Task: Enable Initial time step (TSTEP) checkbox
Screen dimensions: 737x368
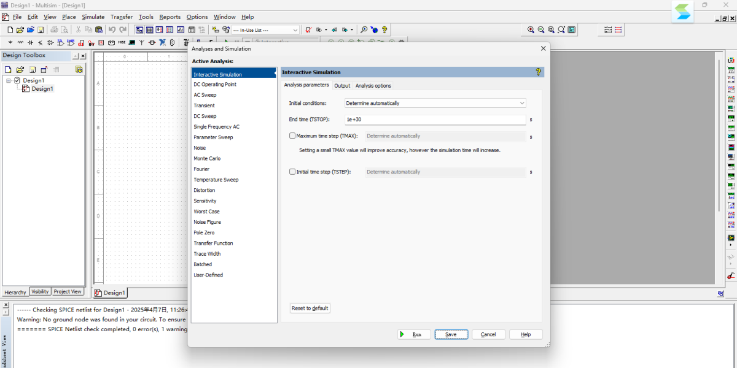Action: click(292, 172)
